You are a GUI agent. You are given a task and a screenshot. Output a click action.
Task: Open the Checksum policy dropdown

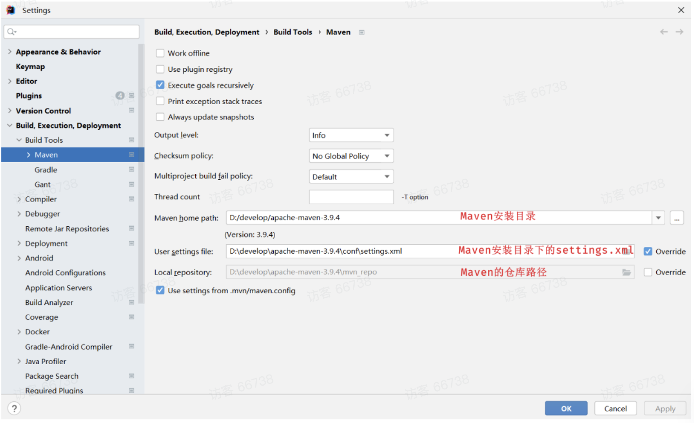(351, 156)
